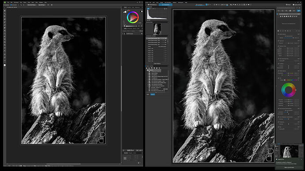
Task: Click the Affinity color wheel hue ring
Action: coord(133,17)
